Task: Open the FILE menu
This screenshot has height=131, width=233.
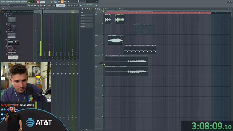Action: (2, 2)
